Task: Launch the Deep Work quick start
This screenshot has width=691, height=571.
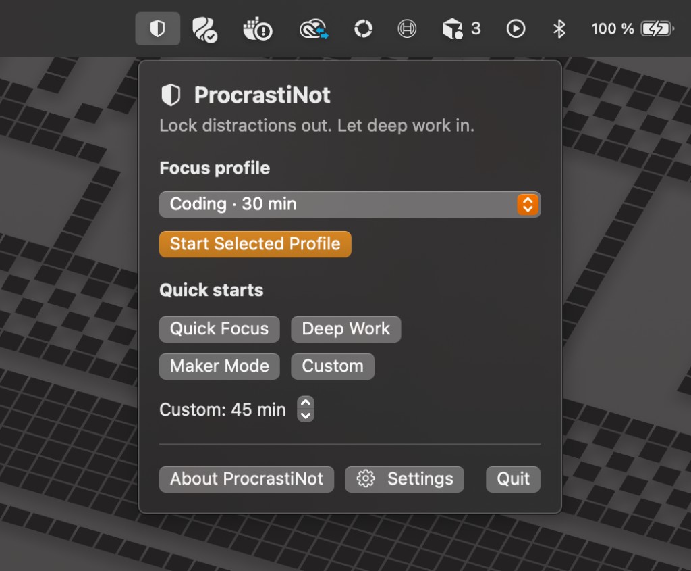Action: (345, 329)
